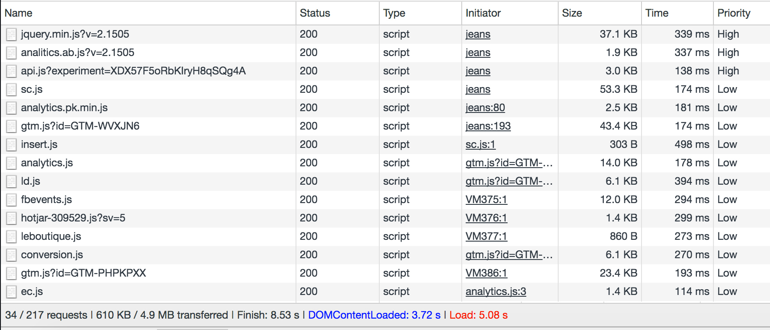
Task: Select the leboutique.js request name
Action: click(51, 236)
